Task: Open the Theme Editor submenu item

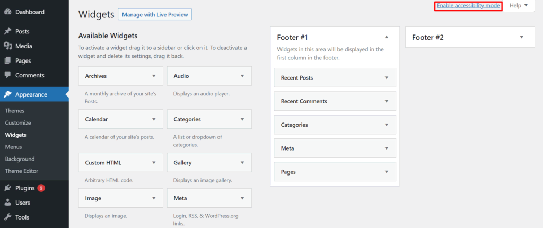Action: [x=22, y=171]
